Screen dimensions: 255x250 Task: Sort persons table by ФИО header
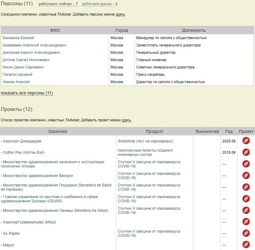(55, 30)
